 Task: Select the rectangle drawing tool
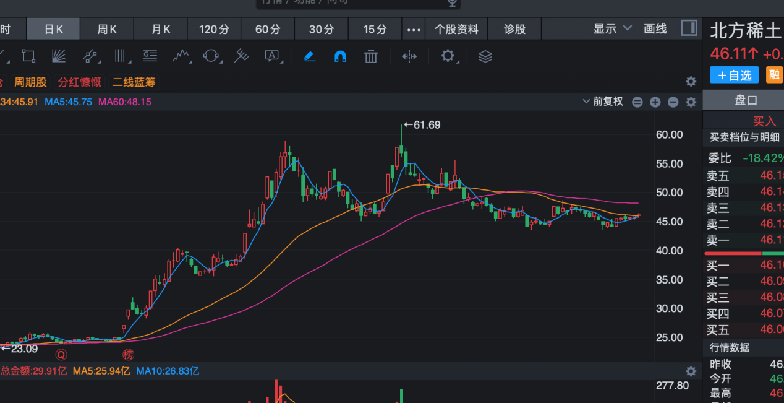(28, 56)
